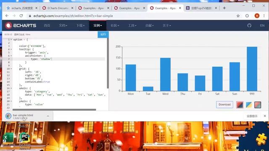Close the ECharts Documentation tab
This screenshot has width=269, height=151.
[72, 8]
